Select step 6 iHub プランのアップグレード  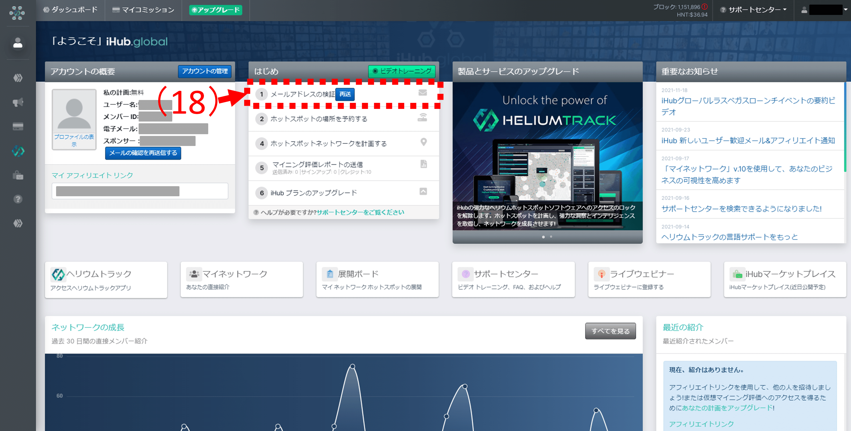[x=344, y=193]
